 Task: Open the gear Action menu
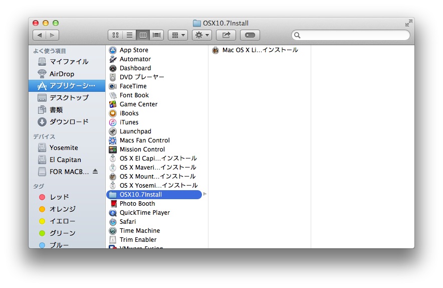click(202, 35)
